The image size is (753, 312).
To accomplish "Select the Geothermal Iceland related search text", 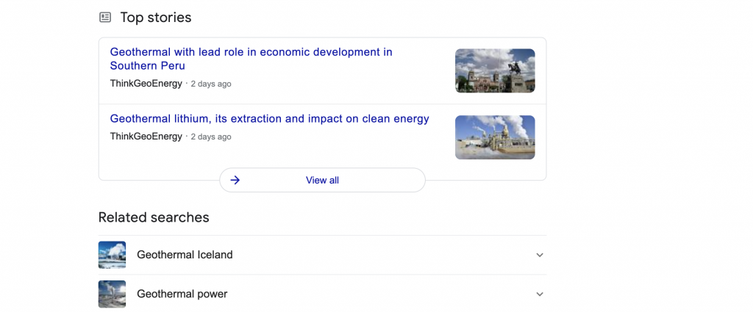I will coord(185,255).
